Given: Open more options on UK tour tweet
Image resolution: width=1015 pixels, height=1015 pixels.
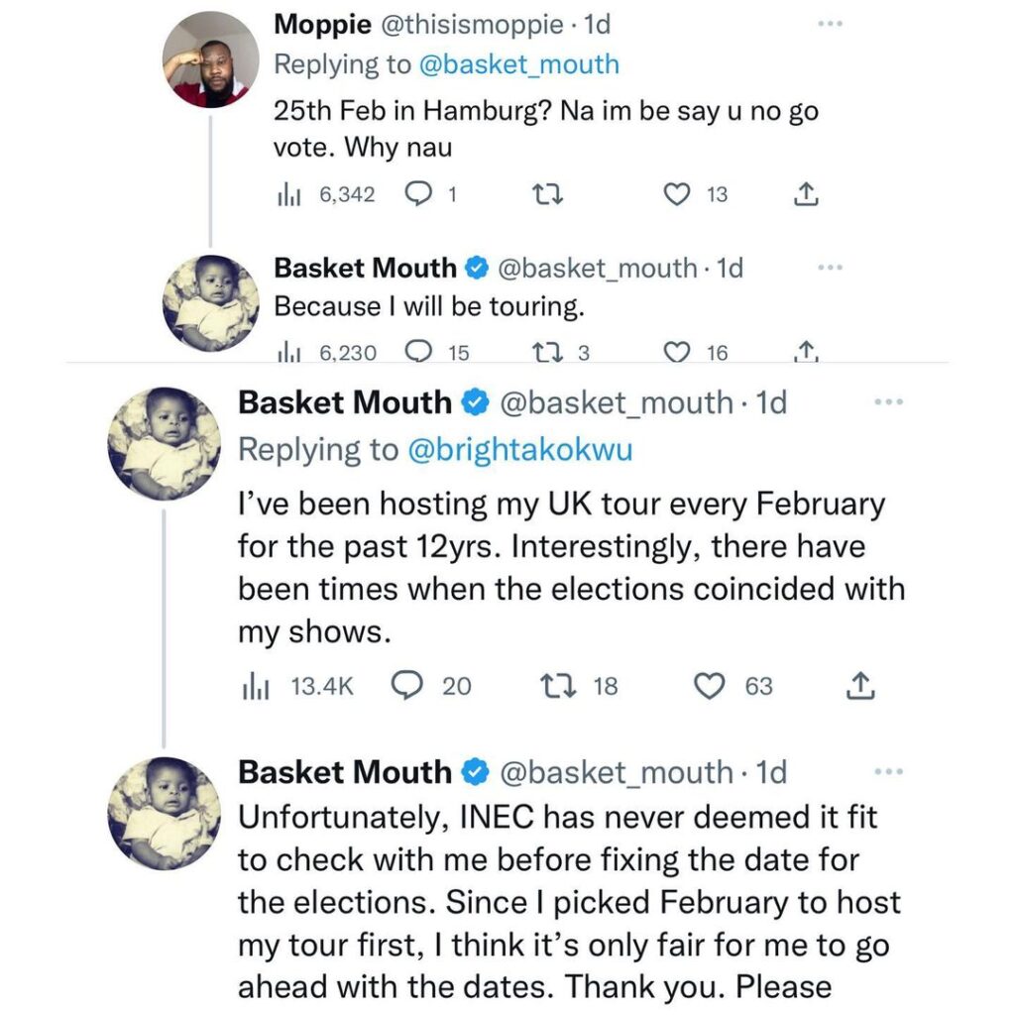Looking at the screenshot, I should (889, 402).
